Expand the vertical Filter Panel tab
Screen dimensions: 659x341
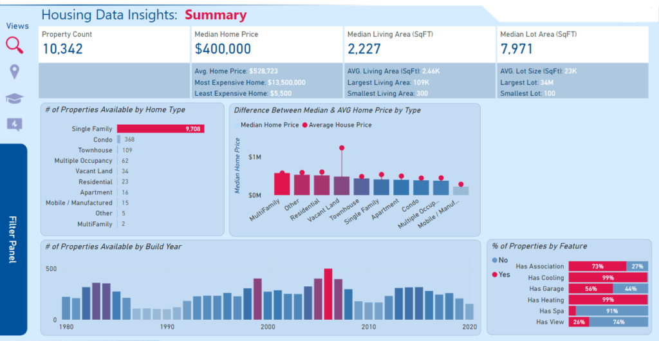(x=14, y=239)
